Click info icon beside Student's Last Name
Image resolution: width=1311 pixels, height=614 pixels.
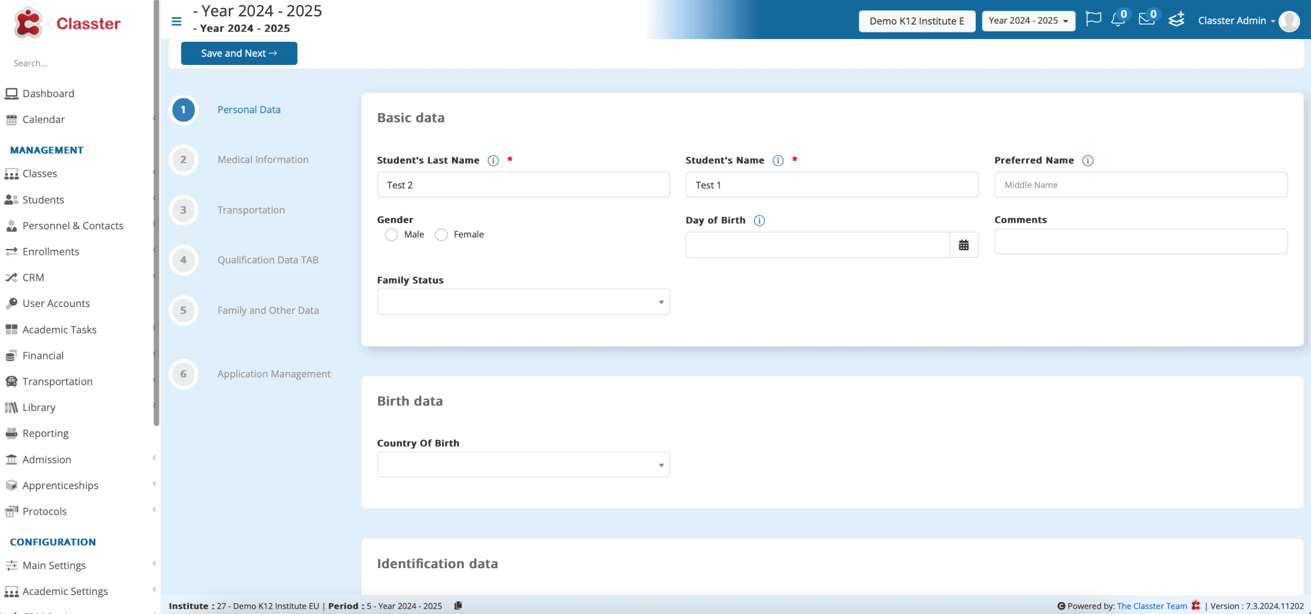pos(493,161)
